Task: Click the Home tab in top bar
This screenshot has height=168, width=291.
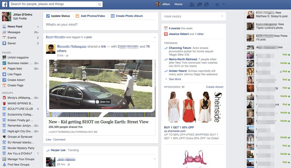Action: 178,4
